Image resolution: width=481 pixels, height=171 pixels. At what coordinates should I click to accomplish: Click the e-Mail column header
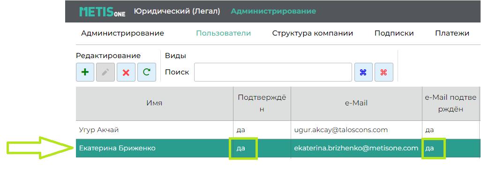tap(356, 104)
